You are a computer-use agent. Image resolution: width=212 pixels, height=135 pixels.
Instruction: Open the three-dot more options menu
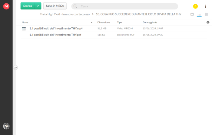[x=206, y=6]
